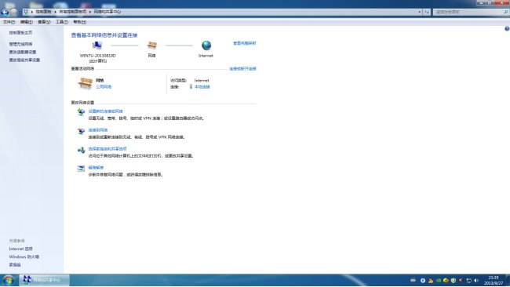The image size is (510, 287).
Task: Open the 工具(T) menu
Action: pos(61,22)
